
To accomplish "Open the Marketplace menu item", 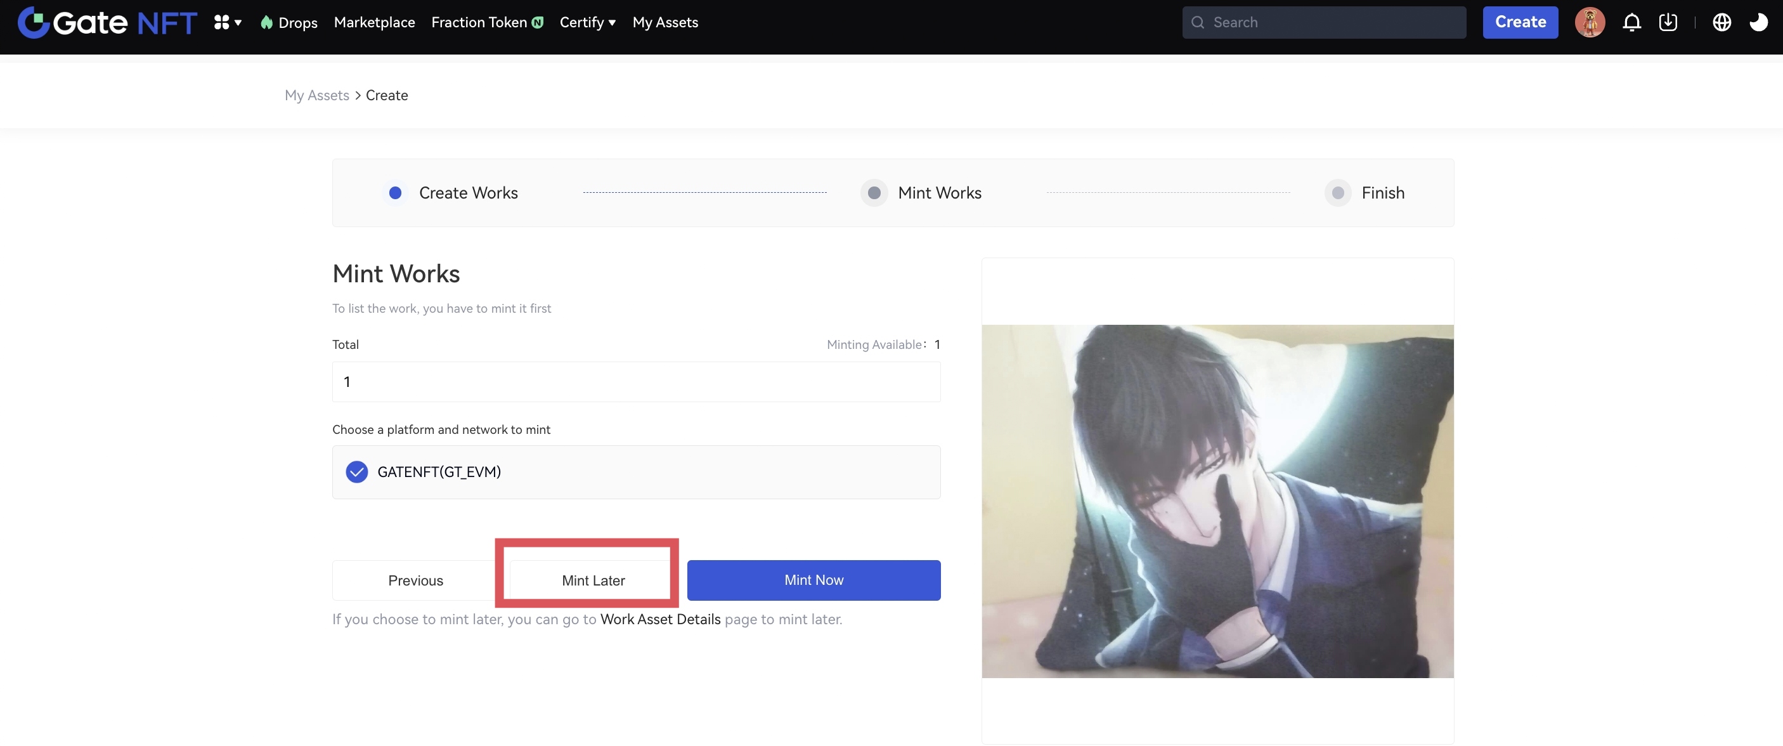I will coord(375,22).
